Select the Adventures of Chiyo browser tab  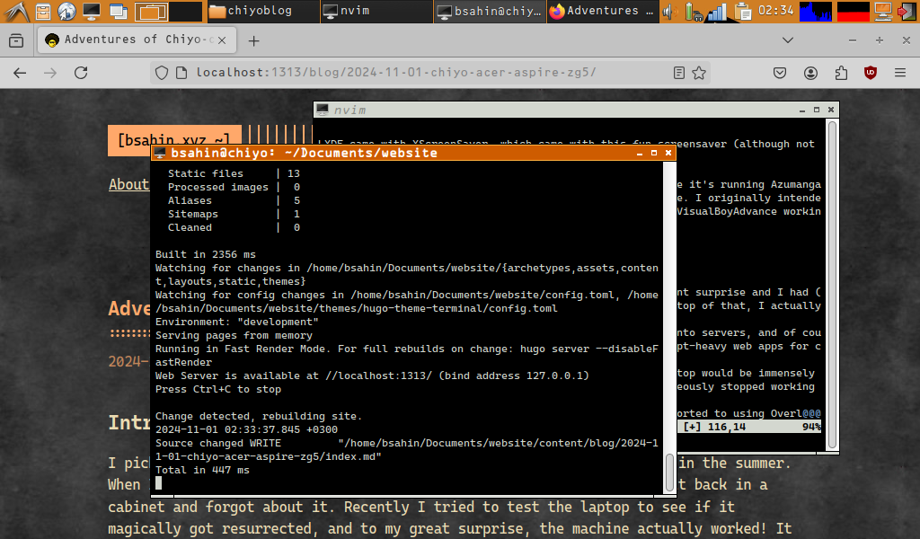(137, 40)
